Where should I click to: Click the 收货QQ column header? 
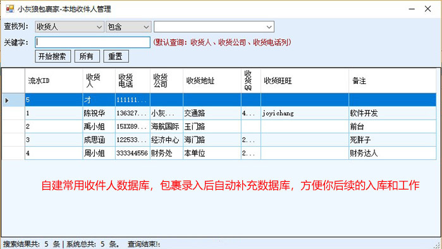click(251, 80)
